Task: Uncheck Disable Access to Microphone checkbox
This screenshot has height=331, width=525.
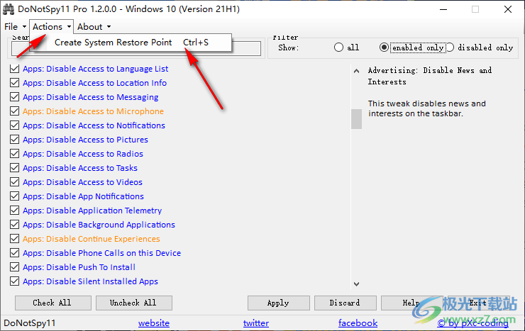Action: (x=14, y=111)
